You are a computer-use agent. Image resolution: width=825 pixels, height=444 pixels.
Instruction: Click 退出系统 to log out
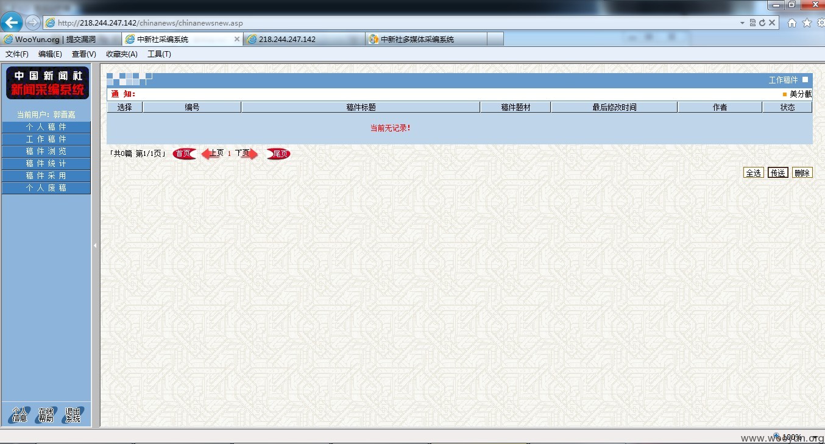73,415
